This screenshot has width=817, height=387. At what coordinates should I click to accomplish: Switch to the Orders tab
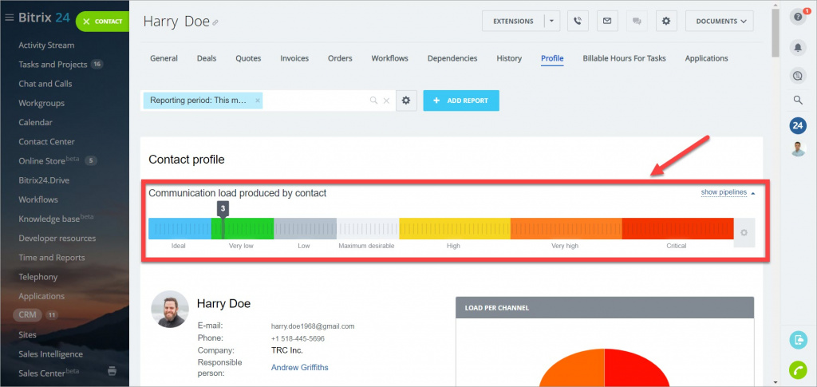click(340, 58)
